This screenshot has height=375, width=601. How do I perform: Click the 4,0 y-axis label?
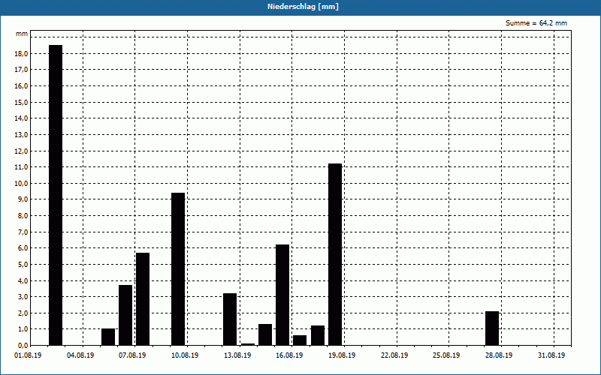coord(22,280)
